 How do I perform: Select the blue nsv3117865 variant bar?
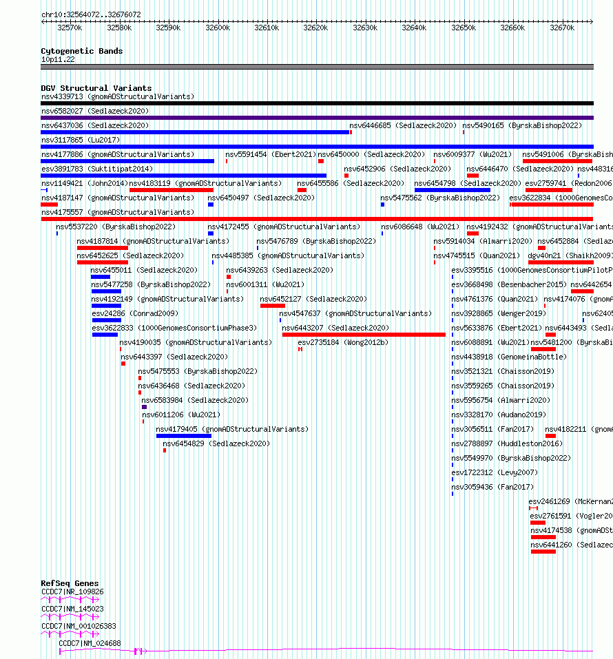pos(317,147)
